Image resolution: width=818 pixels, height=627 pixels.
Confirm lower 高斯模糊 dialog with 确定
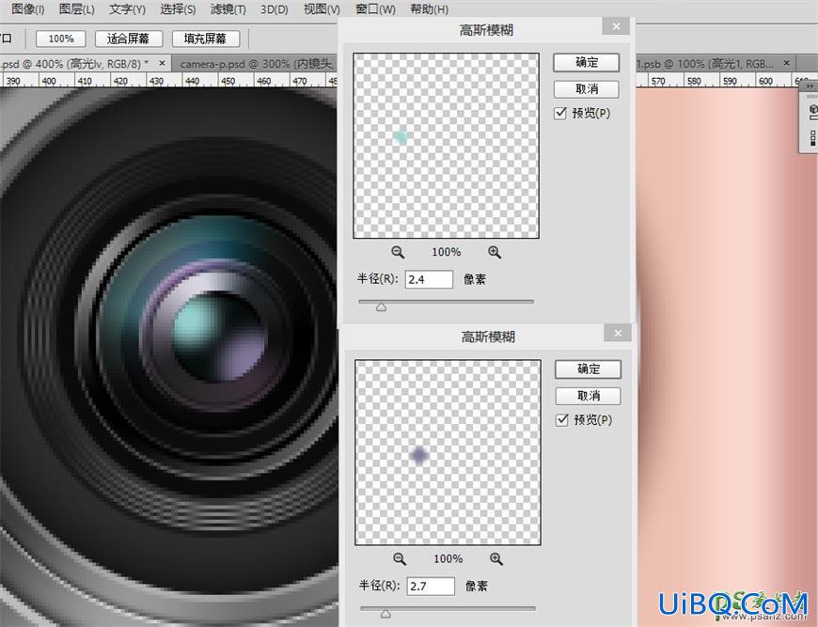coord(589,369)
